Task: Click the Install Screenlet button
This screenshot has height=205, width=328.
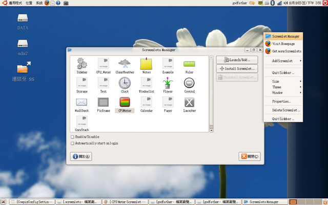Action: point(237,68)
